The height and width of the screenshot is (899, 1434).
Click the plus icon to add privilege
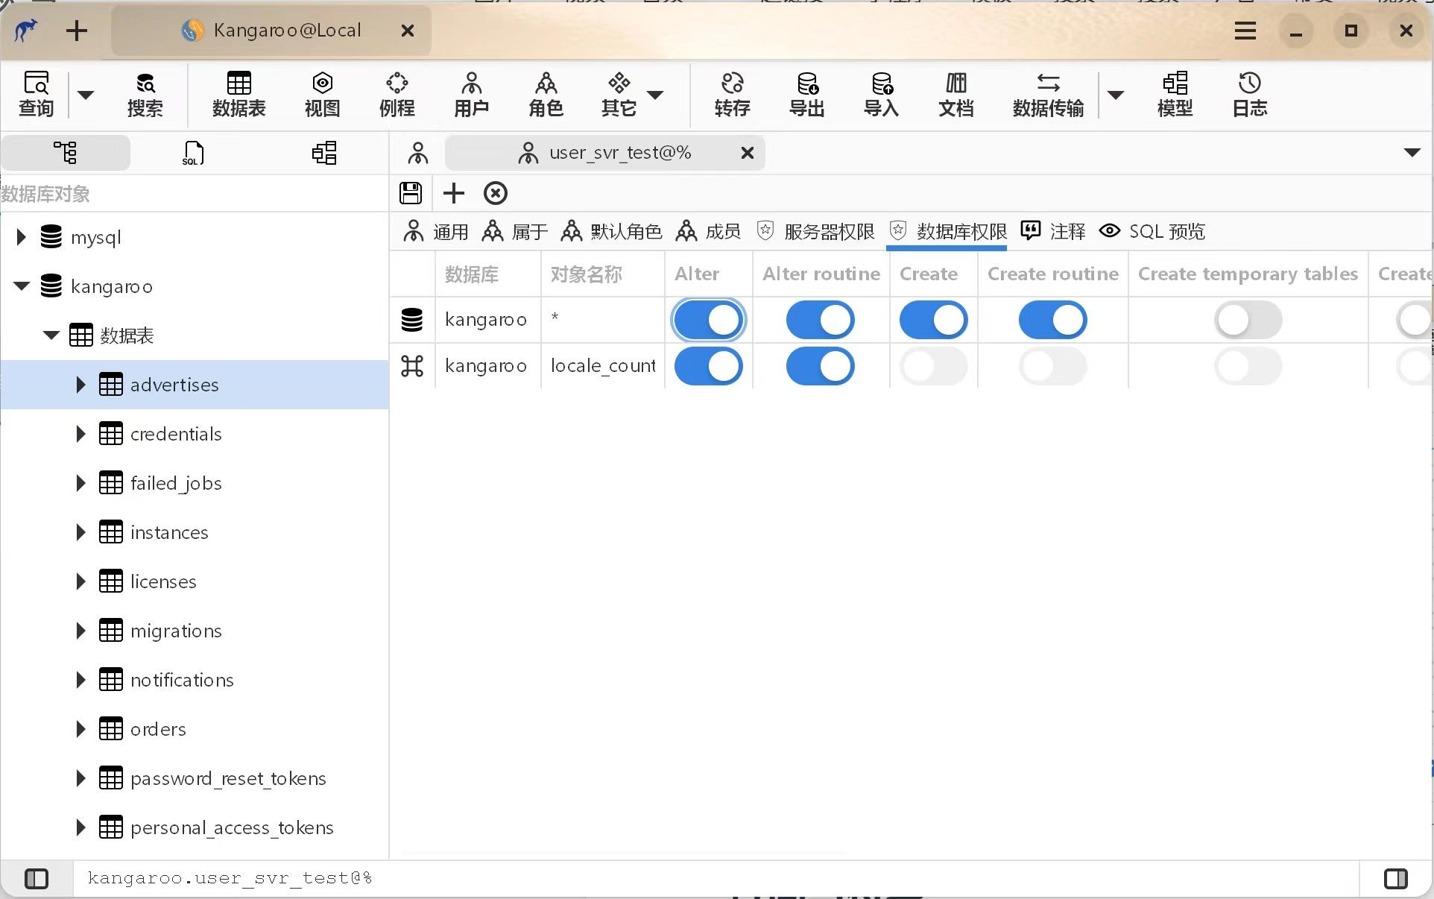coord(453,193)
